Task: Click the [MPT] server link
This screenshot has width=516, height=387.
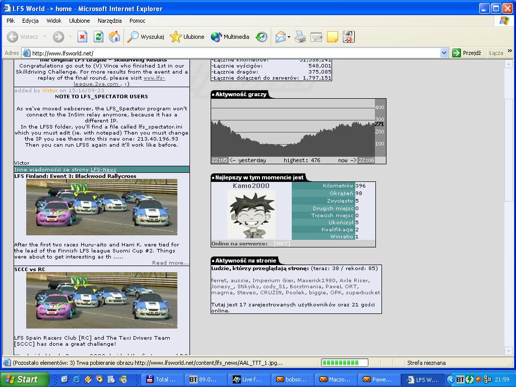Action: click(x=282, y=244)
